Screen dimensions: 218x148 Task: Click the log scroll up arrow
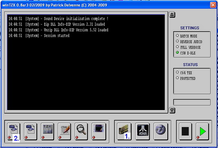172,15
